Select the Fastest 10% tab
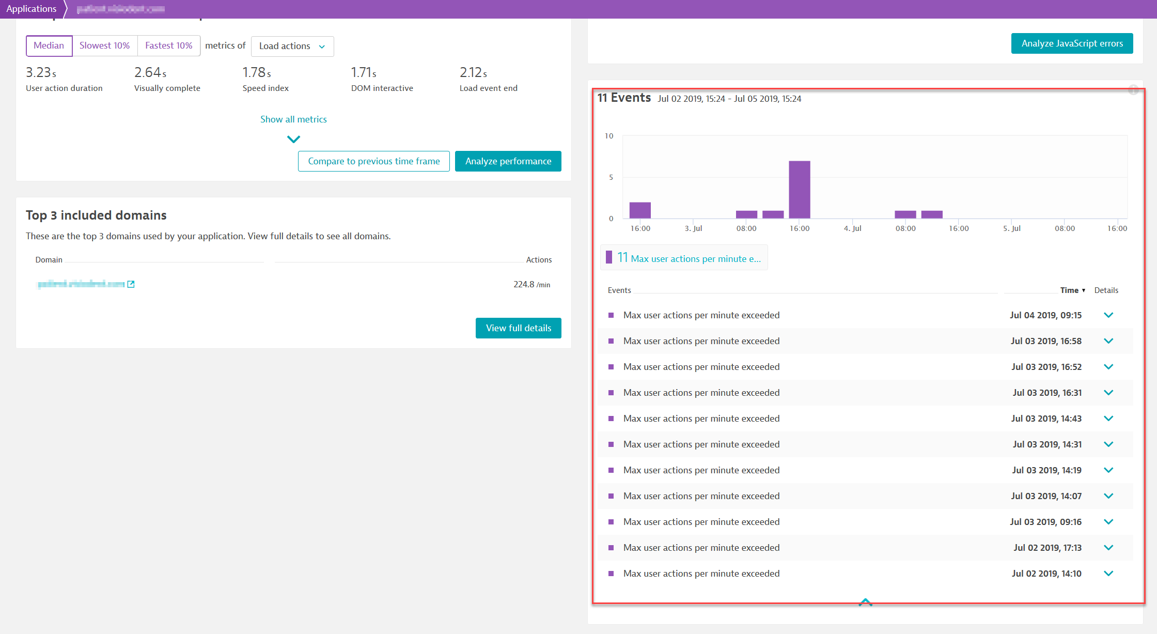 169,45
